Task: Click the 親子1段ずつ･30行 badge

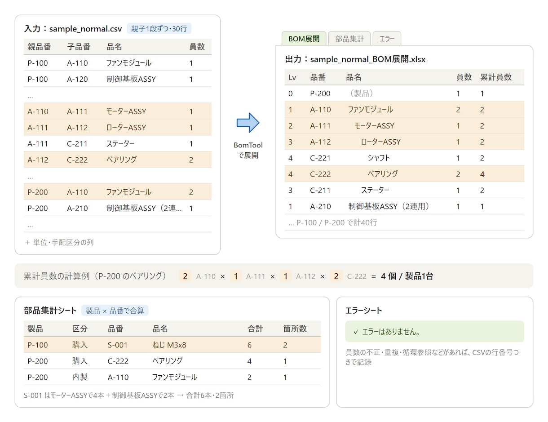Action: (x=159, y=29)
